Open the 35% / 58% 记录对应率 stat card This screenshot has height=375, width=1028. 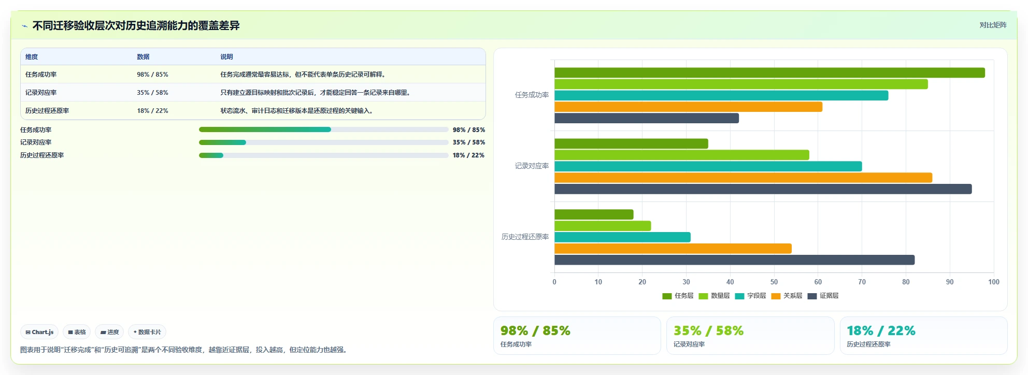[x=750, y=336]
